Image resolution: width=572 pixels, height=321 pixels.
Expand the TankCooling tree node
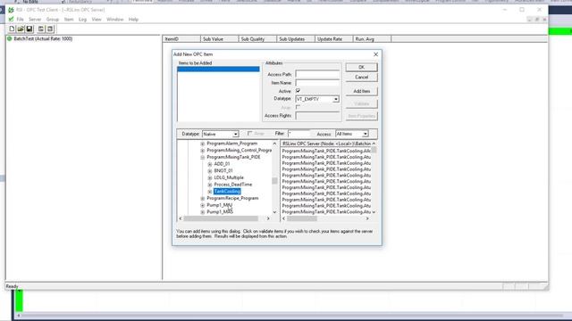[210, 192]
